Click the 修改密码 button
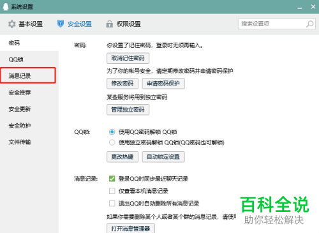The image size is (319, 233). tap(122, 84)
